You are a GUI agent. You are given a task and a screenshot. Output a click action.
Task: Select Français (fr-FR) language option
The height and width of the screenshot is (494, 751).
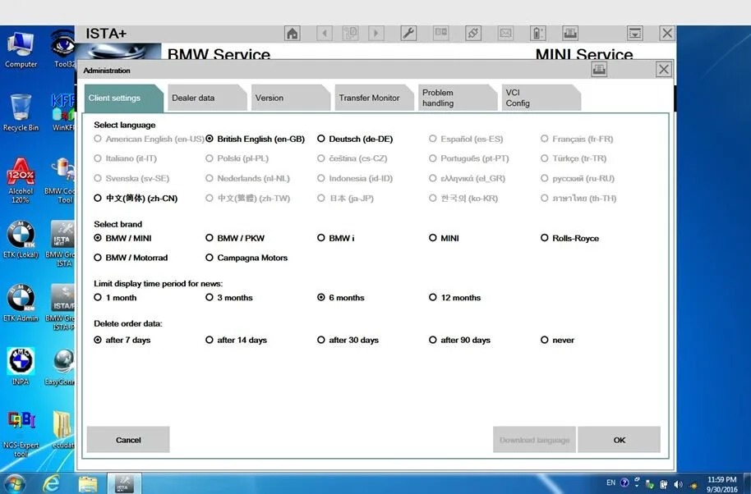[577, 139]
